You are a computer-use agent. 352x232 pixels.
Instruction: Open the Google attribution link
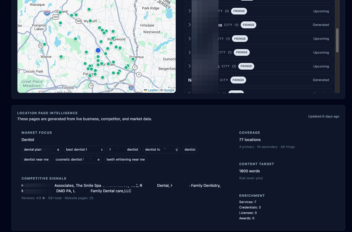tap(169, 90)
